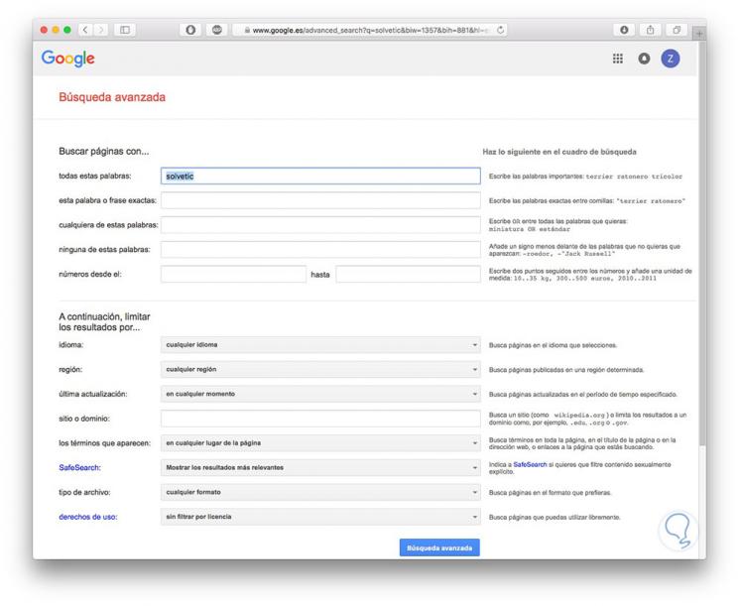The width and height of the screenshot is (739, 606).
Task: Expand the idioma dropdown
Action: (320, 345)
